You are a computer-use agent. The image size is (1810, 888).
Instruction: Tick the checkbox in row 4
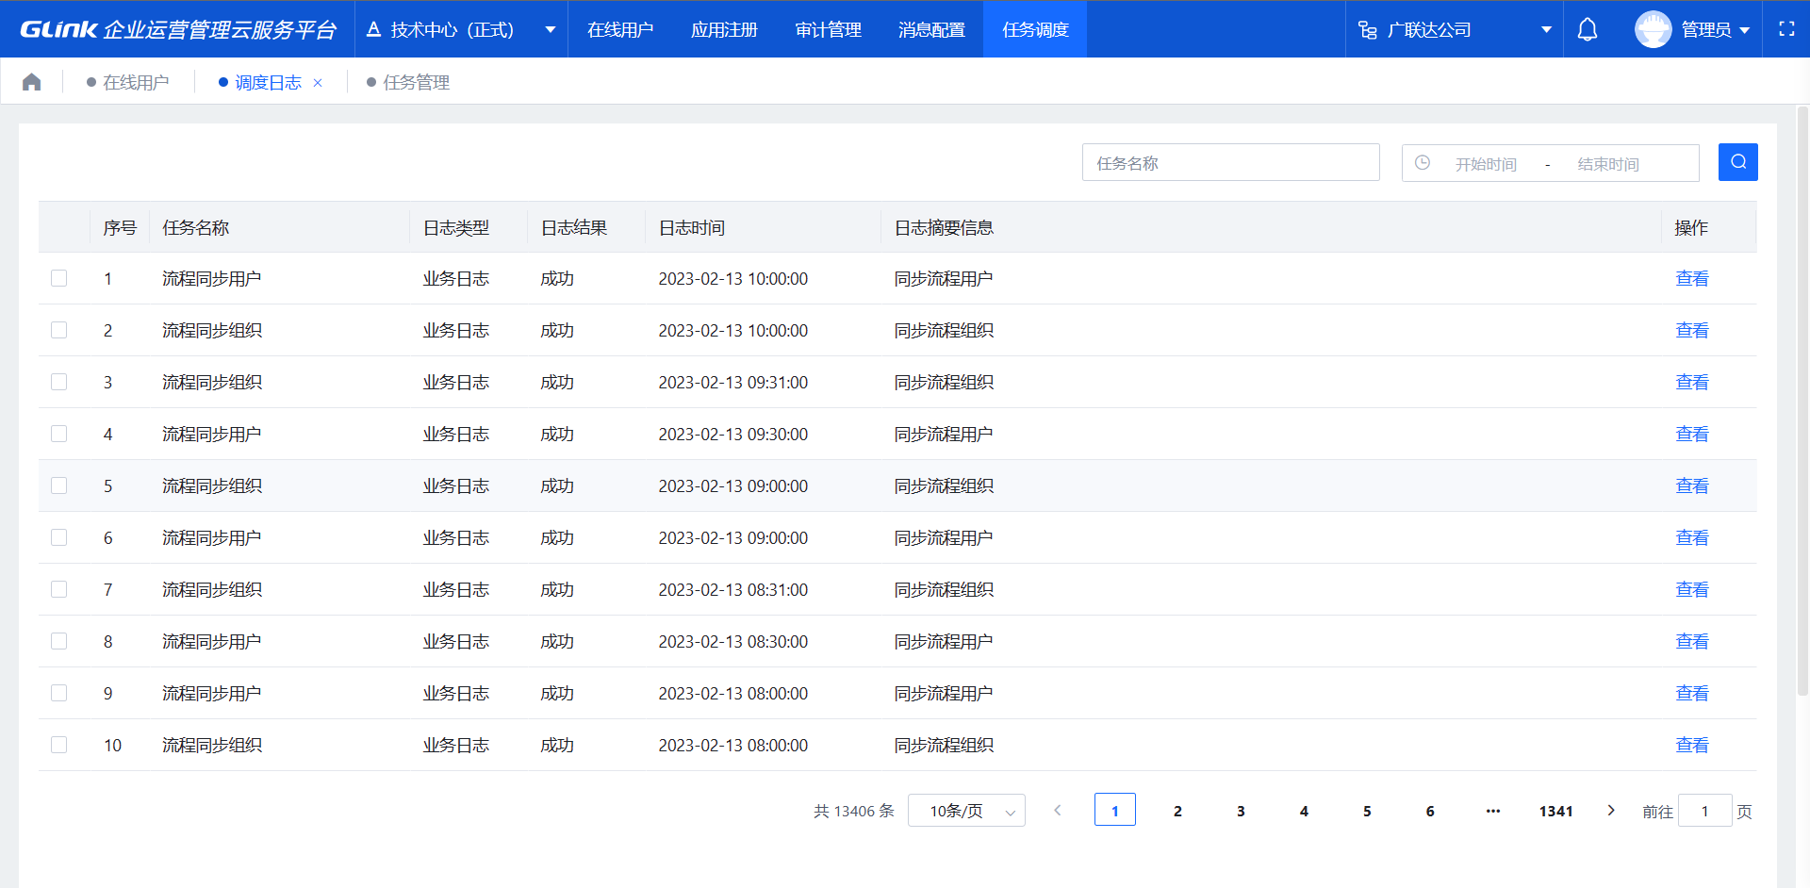(58, 434)
